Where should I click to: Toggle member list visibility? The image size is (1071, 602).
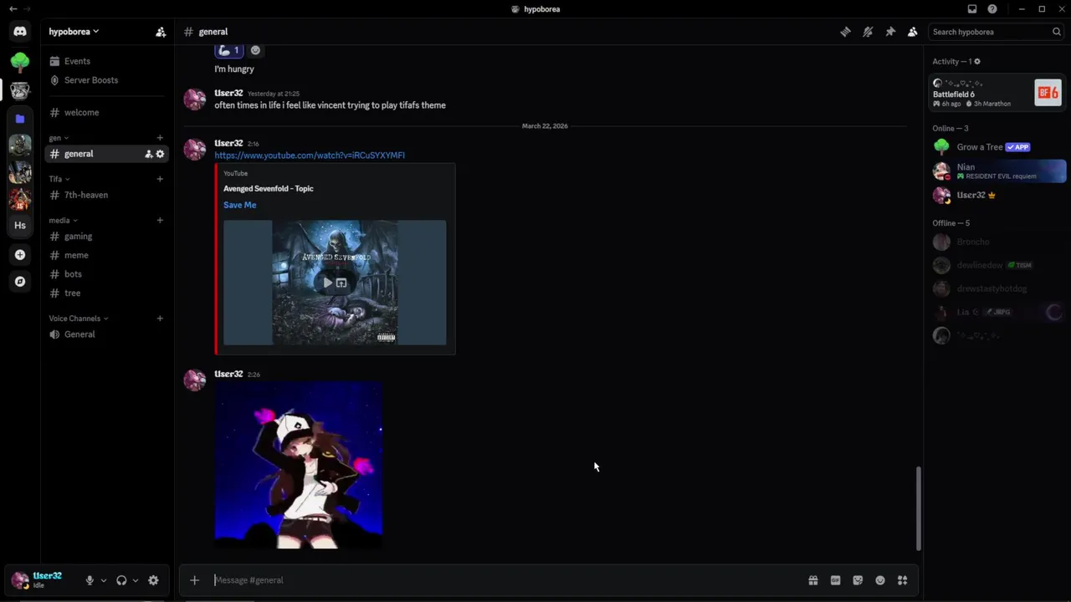tap(913, 32)
